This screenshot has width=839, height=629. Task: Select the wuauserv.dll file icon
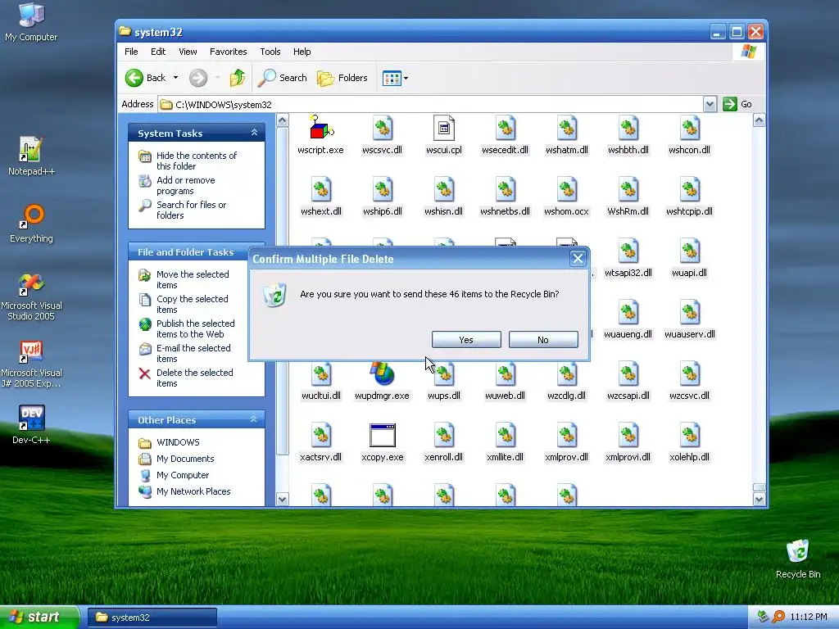[690, 313]
